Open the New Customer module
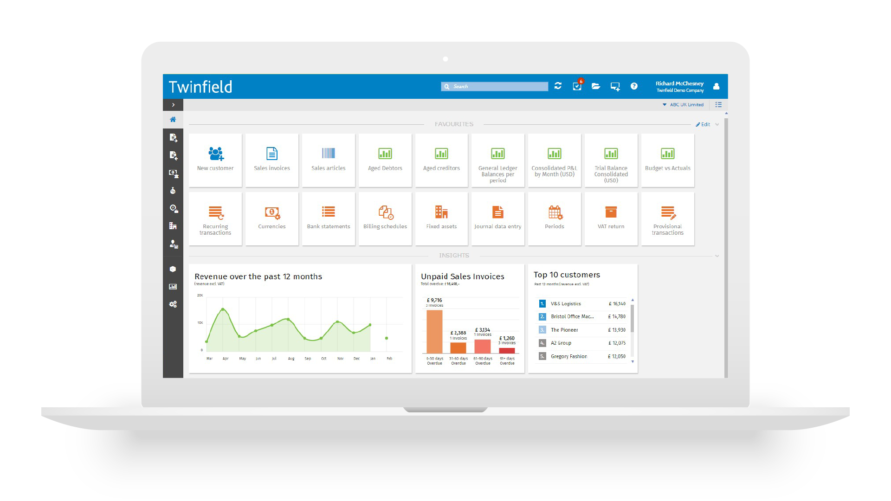This screenshot has width=891, height=501. (215, 159)
